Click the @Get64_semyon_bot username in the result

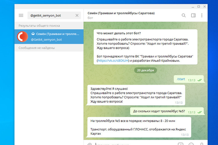click(x=46, y=40)
